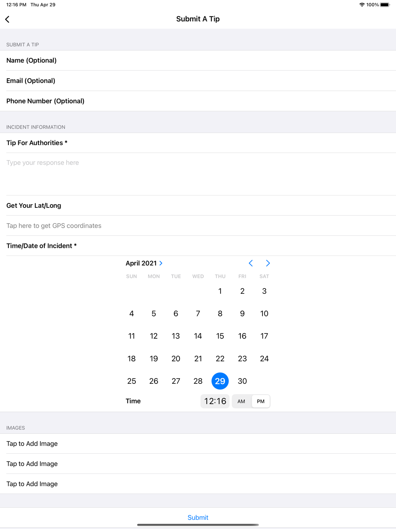Focus the Phone Number (Optional) field
This screenshot has width=396, height=529.
tap(198, 101)
